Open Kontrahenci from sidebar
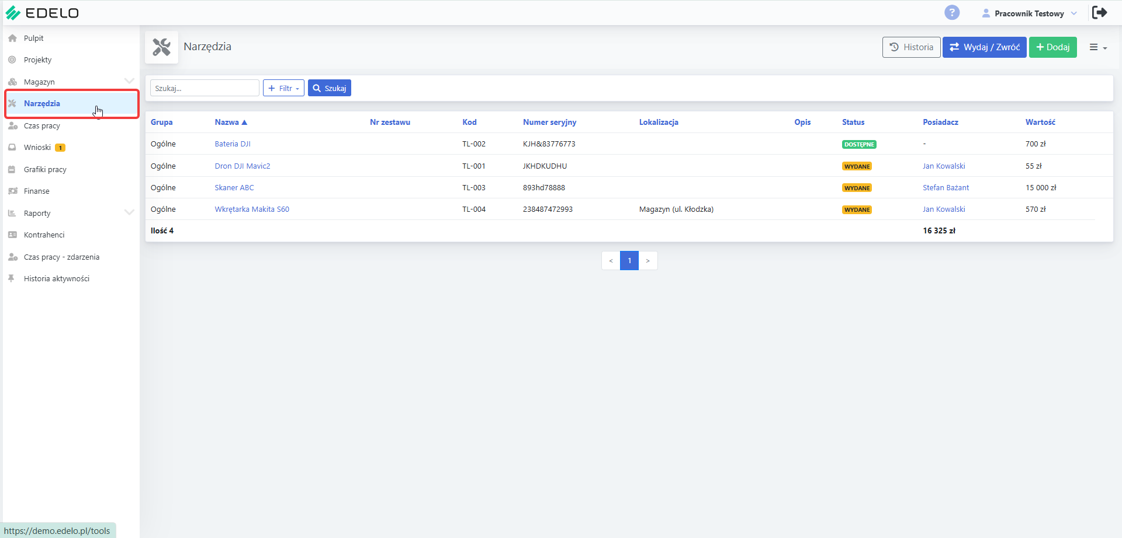 [44, 235]
